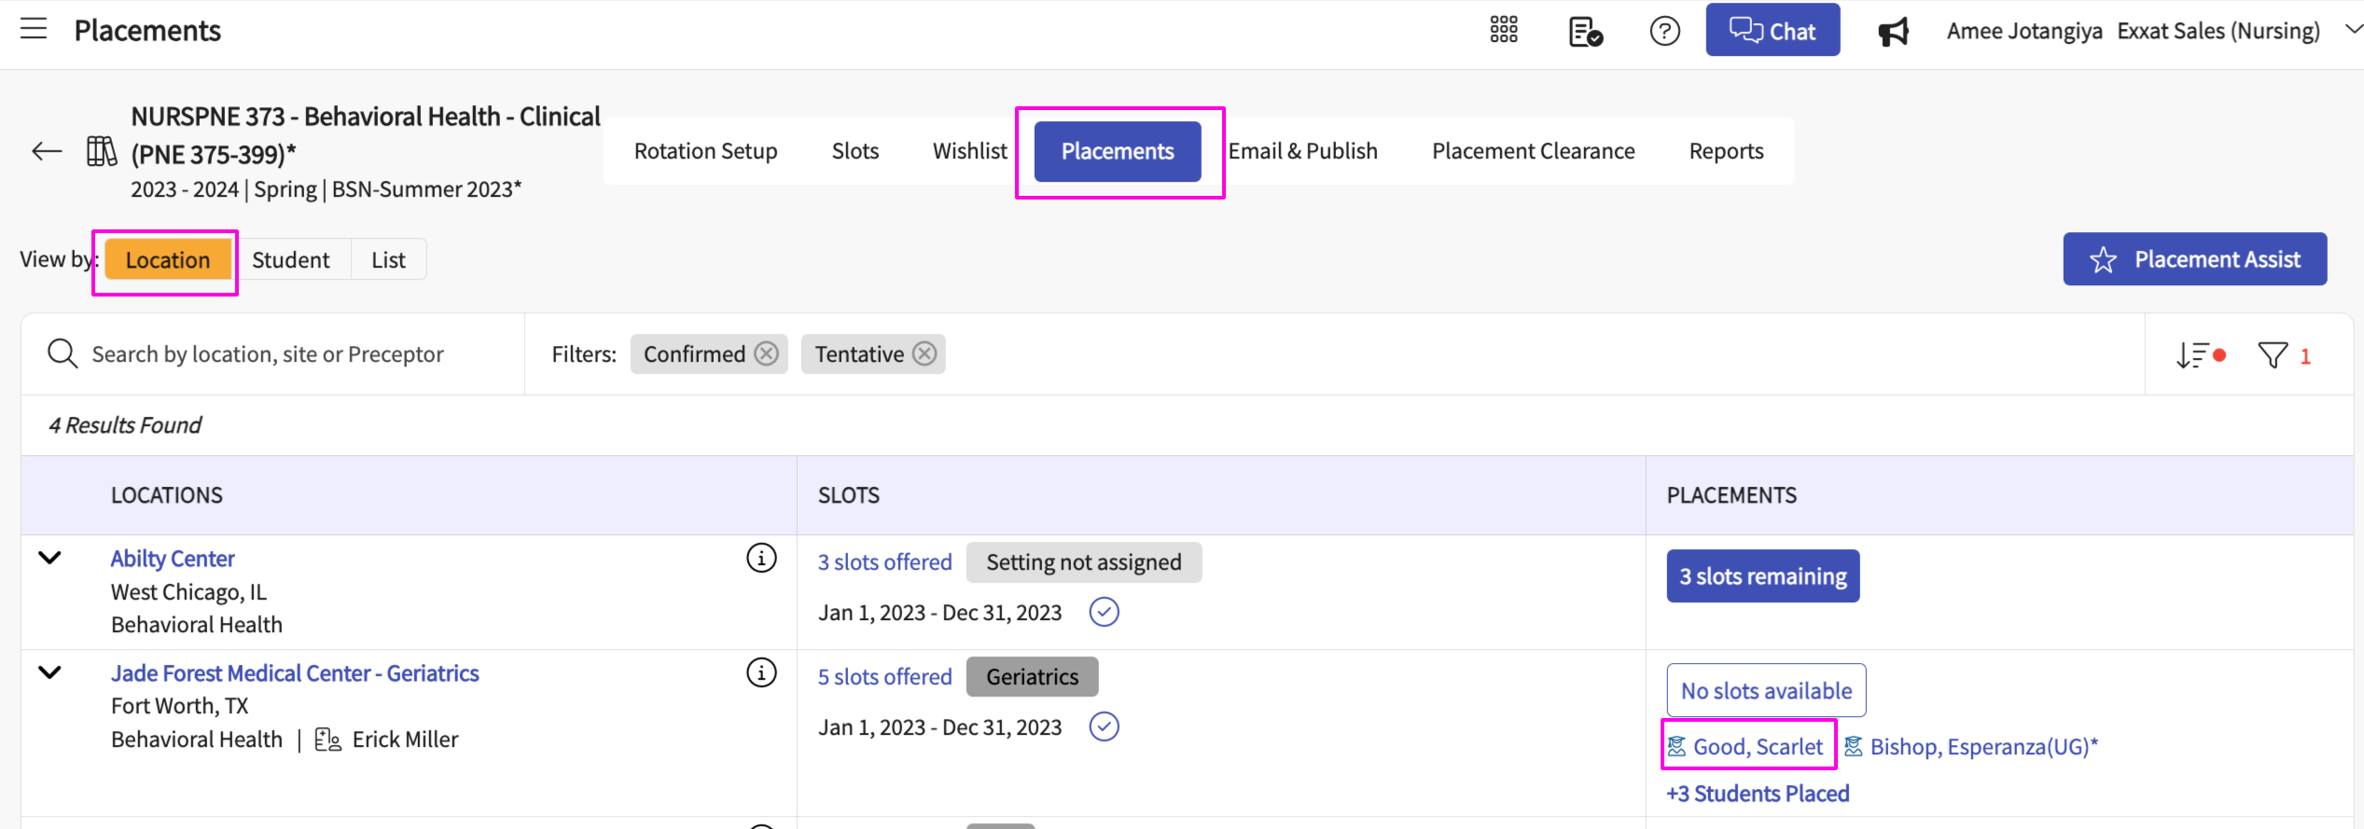Go to the Rotation Setup tab
This screenshot has height=829, width=2364.
tap(705, 151)
